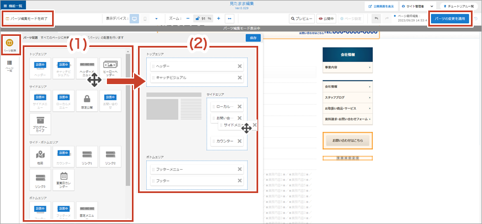
Task: Click the パーツの変更を適用 button
Action: (x=452, y=18)
